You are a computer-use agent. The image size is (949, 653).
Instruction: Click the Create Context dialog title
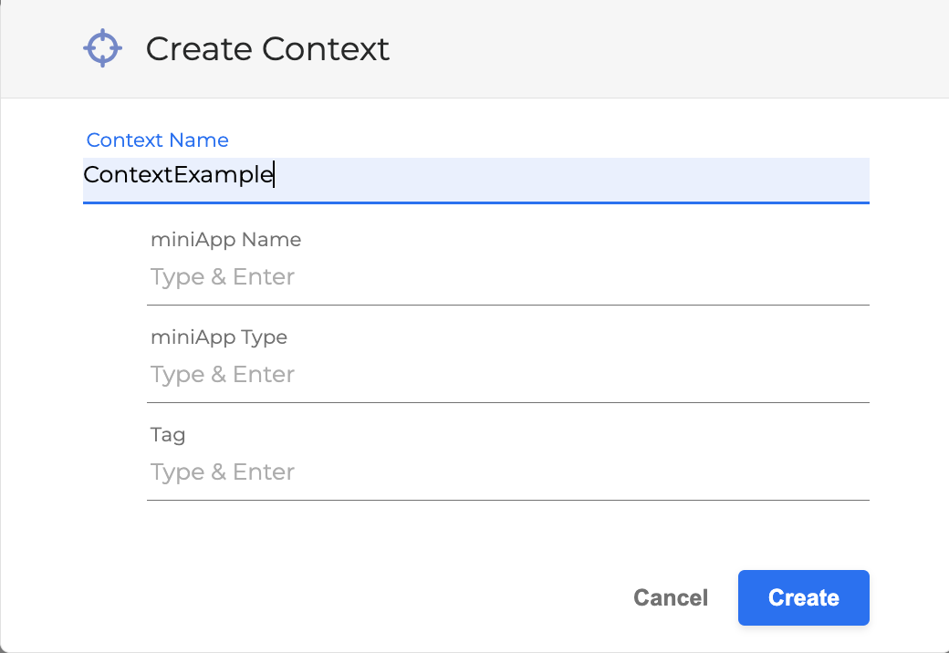[267, 48]
